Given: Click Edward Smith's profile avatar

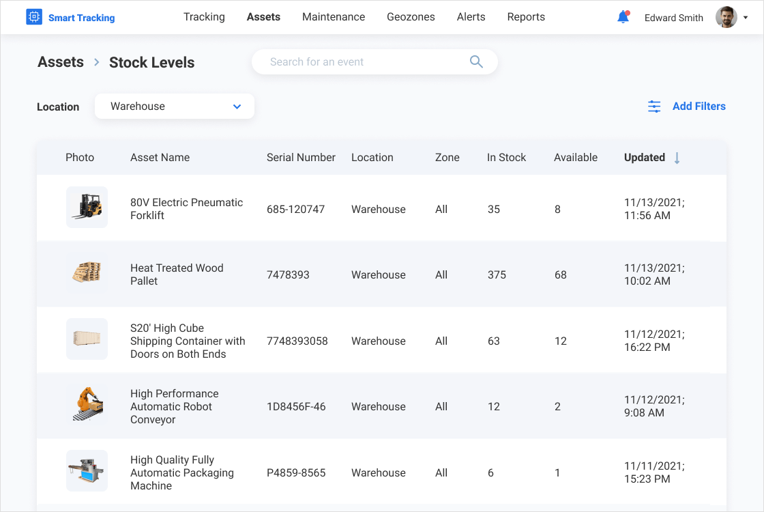Looking at the screenshot, I should point(726,17).
